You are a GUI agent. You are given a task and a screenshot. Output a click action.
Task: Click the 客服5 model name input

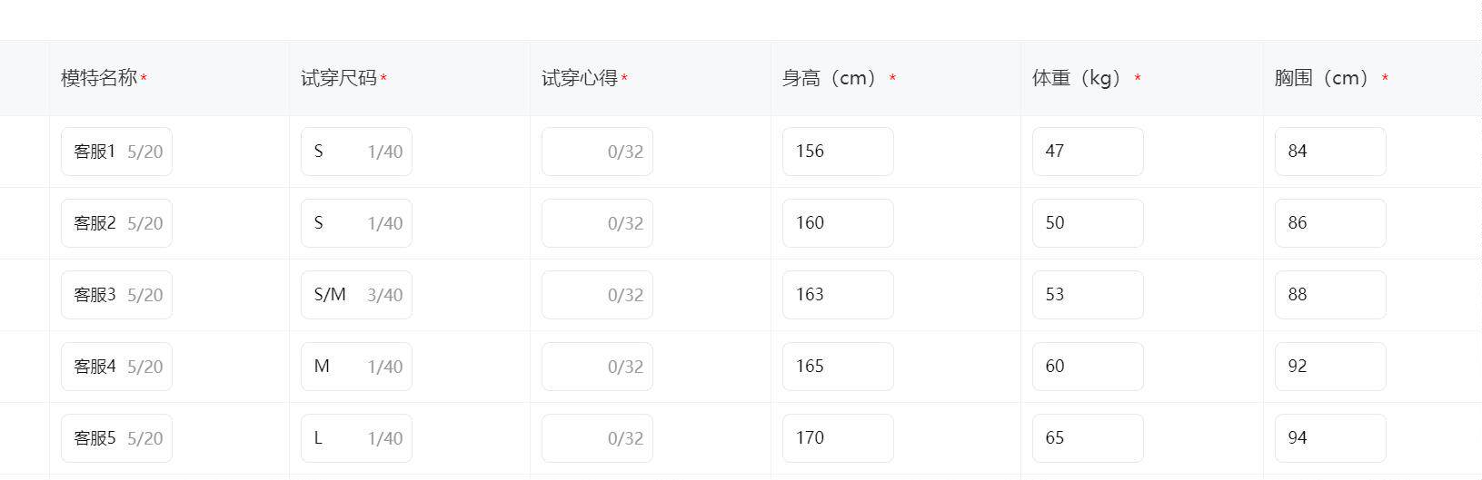[115, 438]
